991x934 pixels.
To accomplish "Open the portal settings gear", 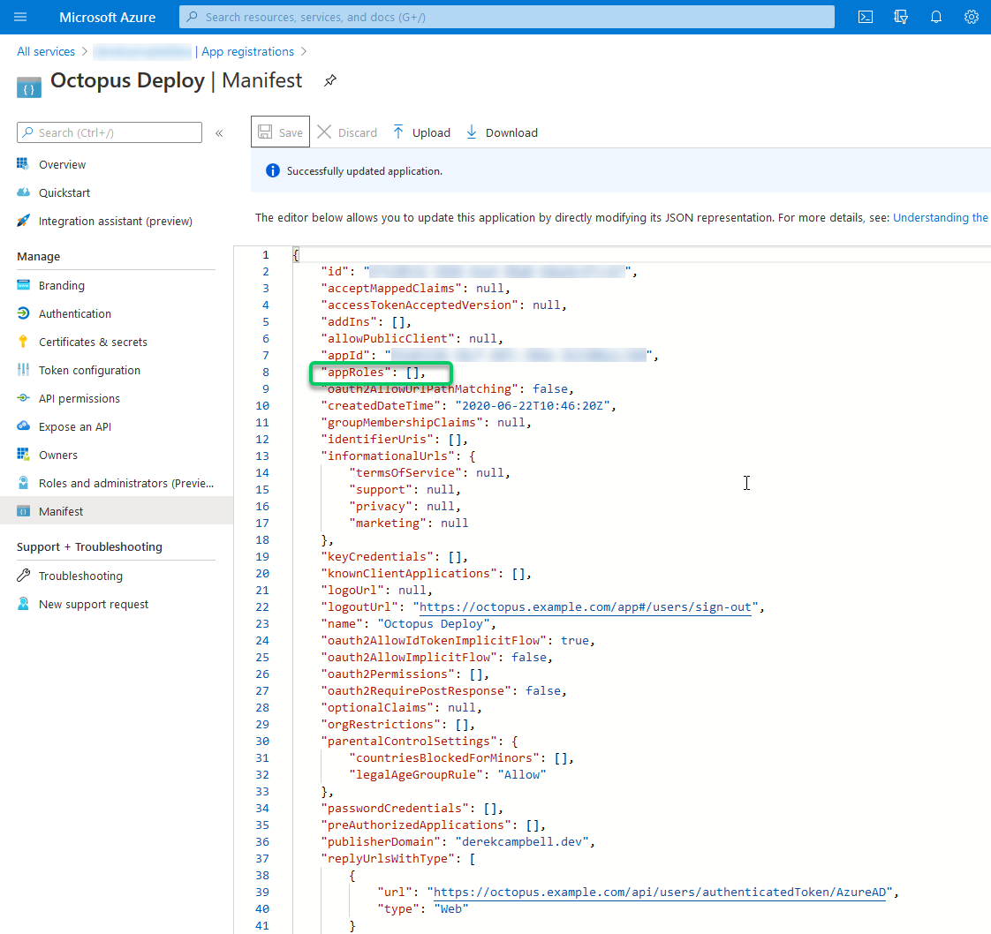I will [972, 17].
